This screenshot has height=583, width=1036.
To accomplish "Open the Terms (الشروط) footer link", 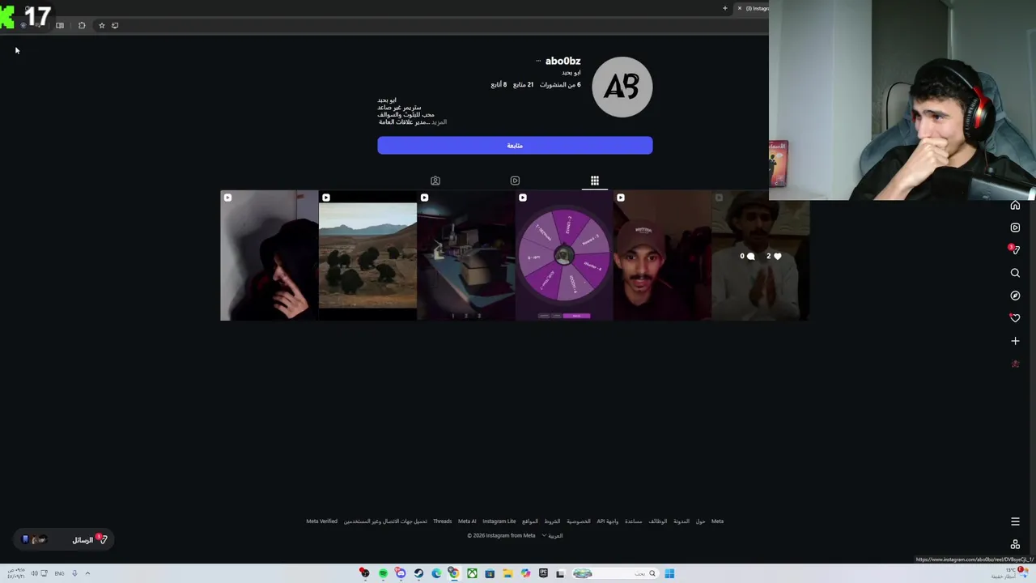I will (552, 521).
